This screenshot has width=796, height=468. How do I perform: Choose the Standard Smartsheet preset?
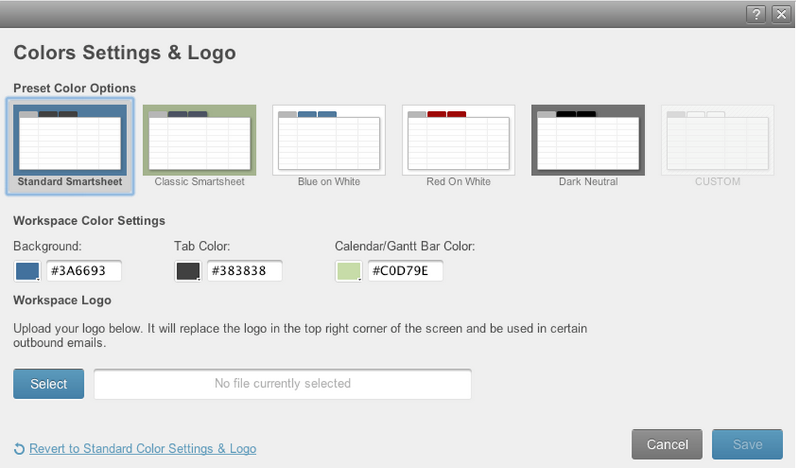(x=70, y=146)
